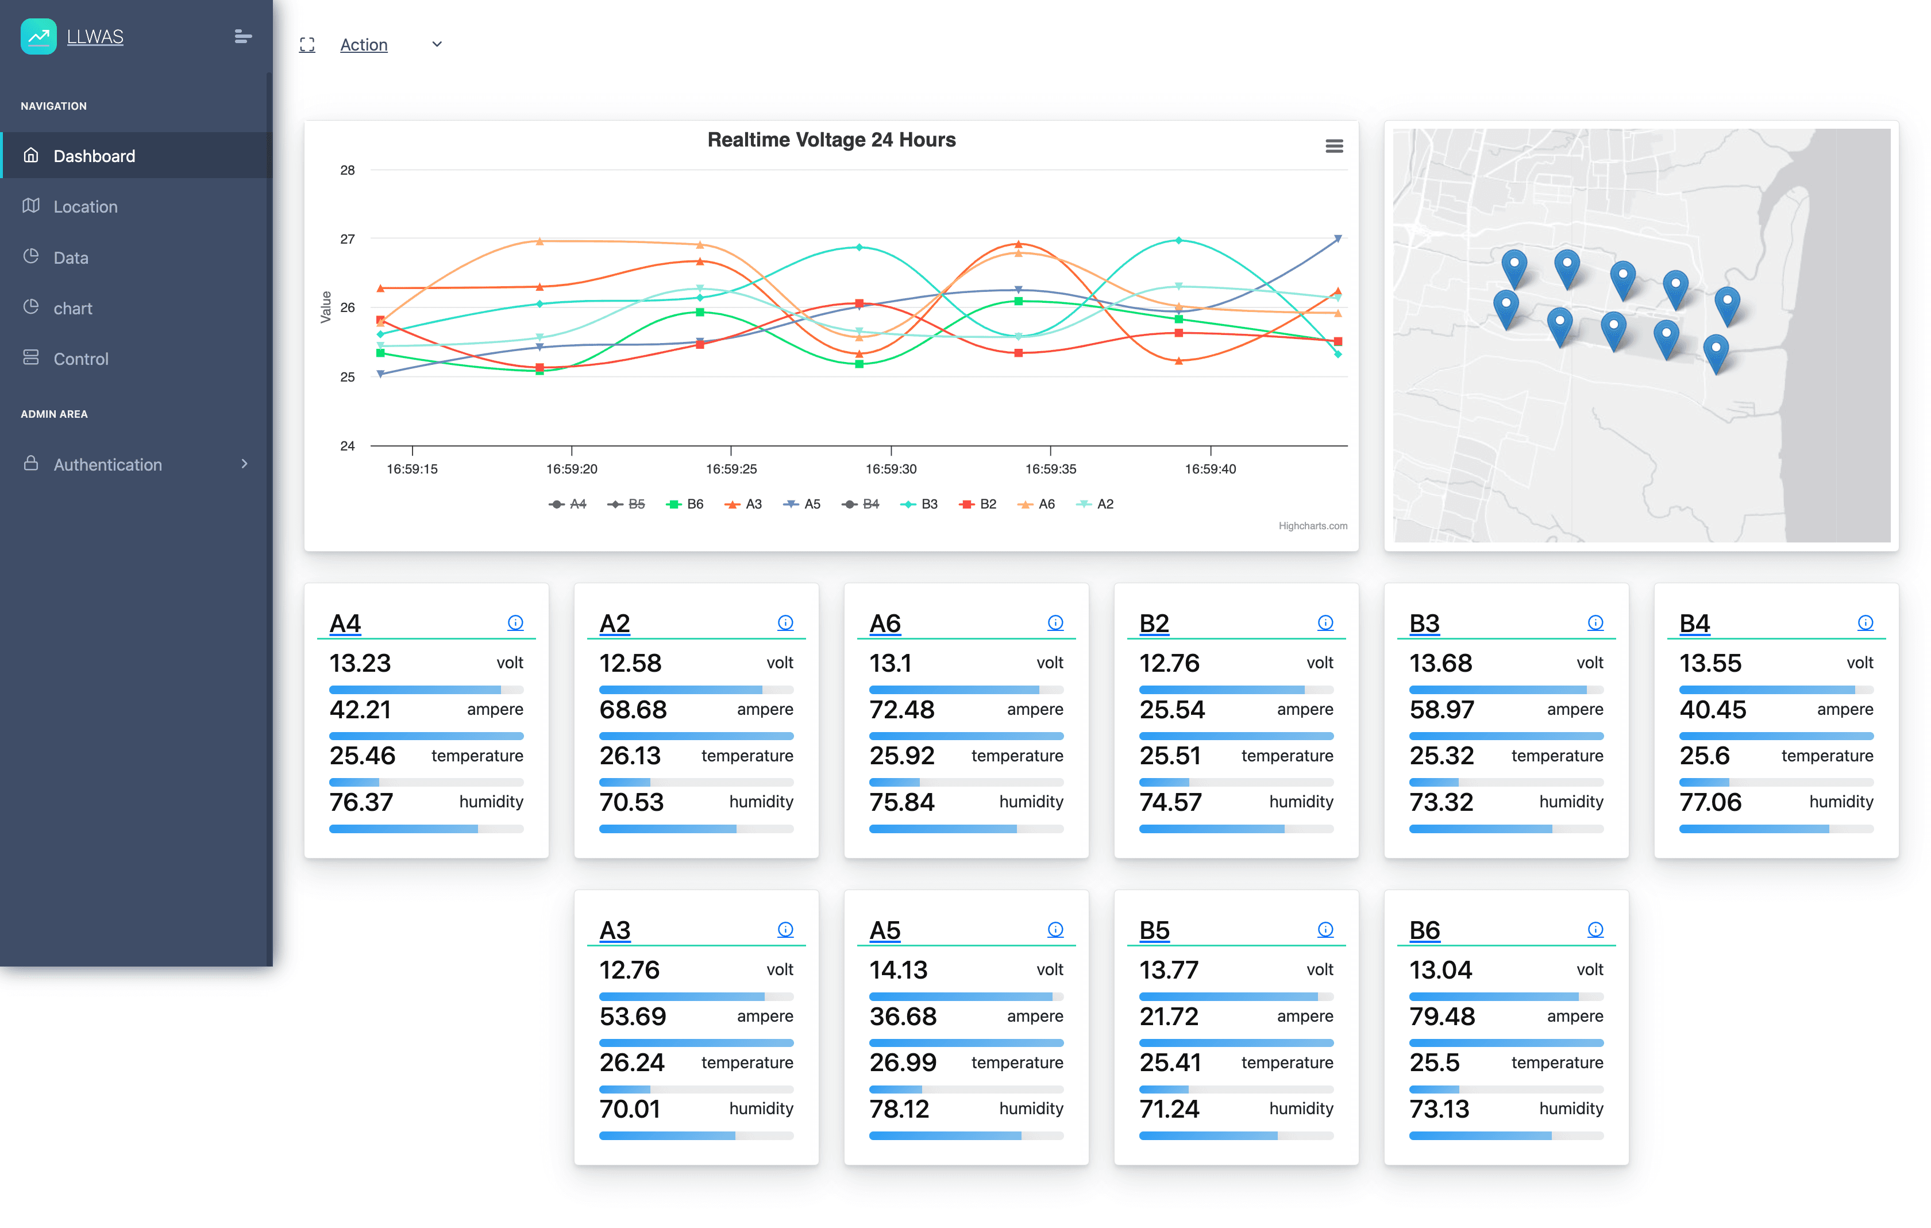Open info icon on B2 card

pyautogui.click(x=1325, y=622)
